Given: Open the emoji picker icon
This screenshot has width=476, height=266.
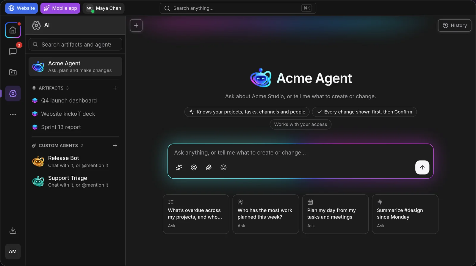Looking at the screenshot, I should tap(223, 167).
